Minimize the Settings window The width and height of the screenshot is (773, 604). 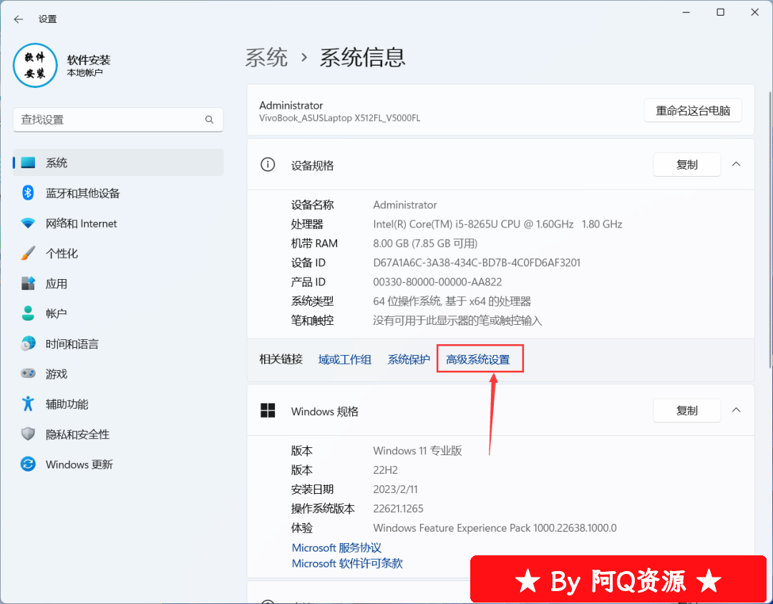[x=686, y=12]
